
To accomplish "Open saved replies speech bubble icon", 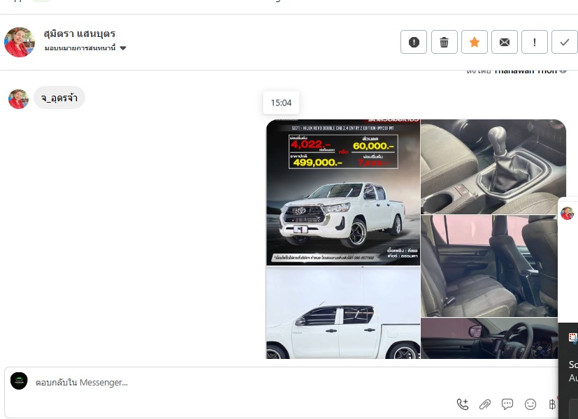I will (507, 404).
